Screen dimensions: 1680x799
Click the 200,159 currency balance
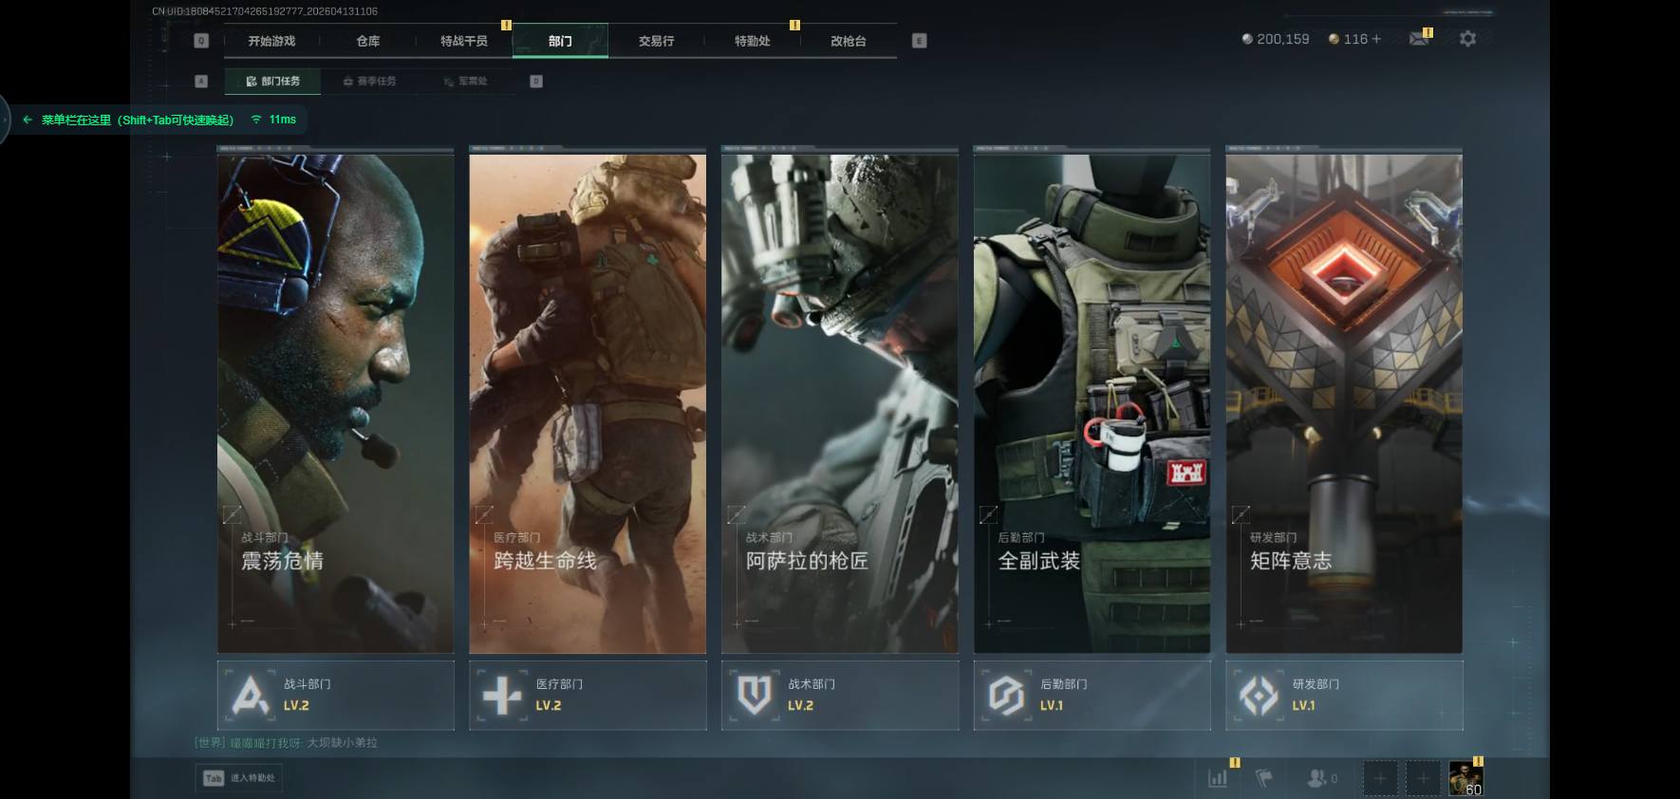1283,39
